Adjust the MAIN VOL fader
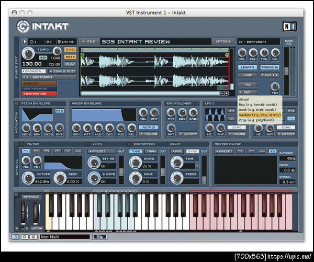 coord(287,71)
